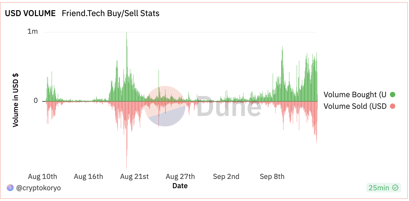Click the 25min refresh time badge

379,188
